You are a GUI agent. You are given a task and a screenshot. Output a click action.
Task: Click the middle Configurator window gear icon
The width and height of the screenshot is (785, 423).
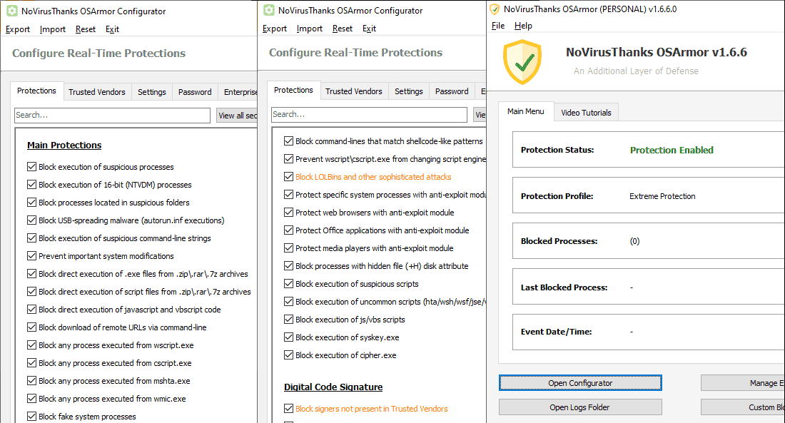point(268,10)
